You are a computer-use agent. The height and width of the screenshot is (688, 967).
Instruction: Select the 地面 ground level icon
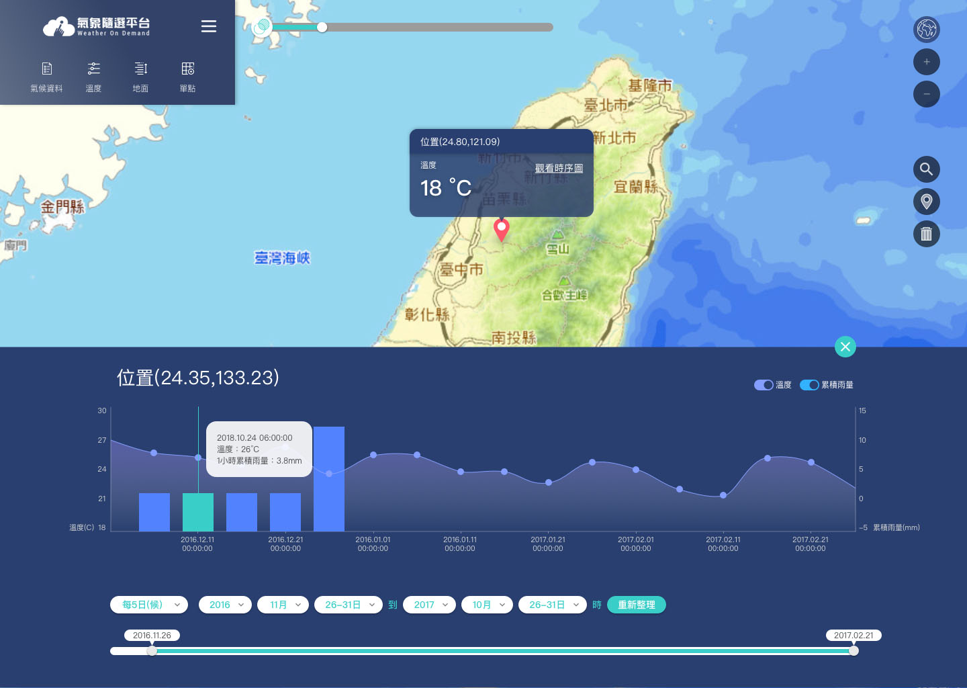point(141,77)
